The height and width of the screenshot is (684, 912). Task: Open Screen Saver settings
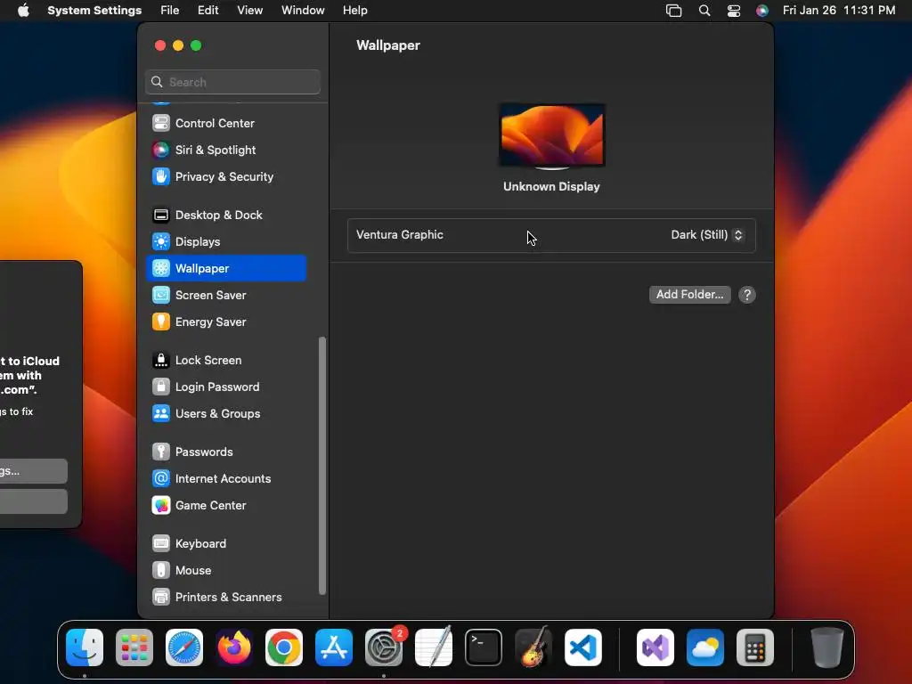coord(226,296)
